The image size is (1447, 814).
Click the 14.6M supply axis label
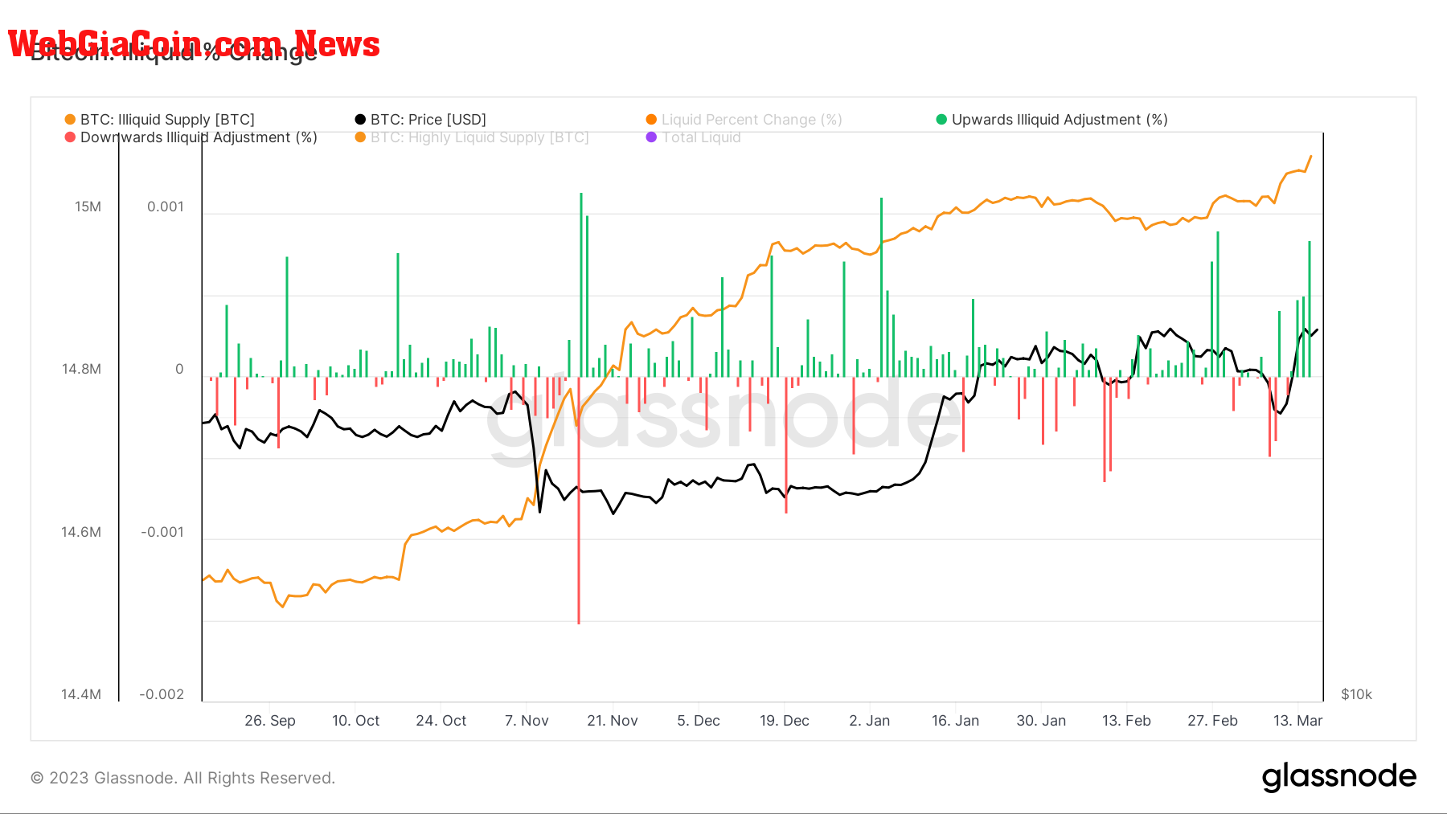tap(82, 532)
